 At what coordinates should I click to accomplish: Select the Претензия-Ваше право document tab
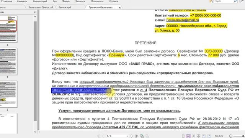click(102, 7)
